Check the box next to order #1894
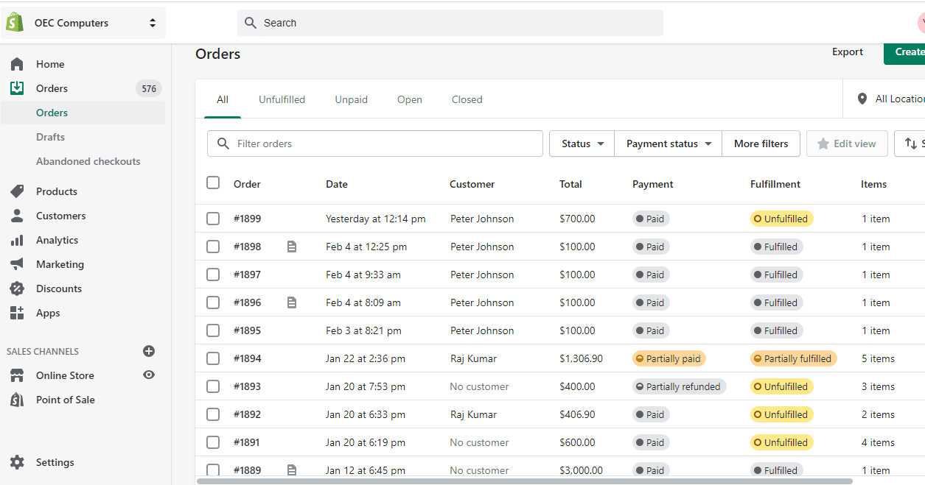925x485 pixels. [213, 358]
